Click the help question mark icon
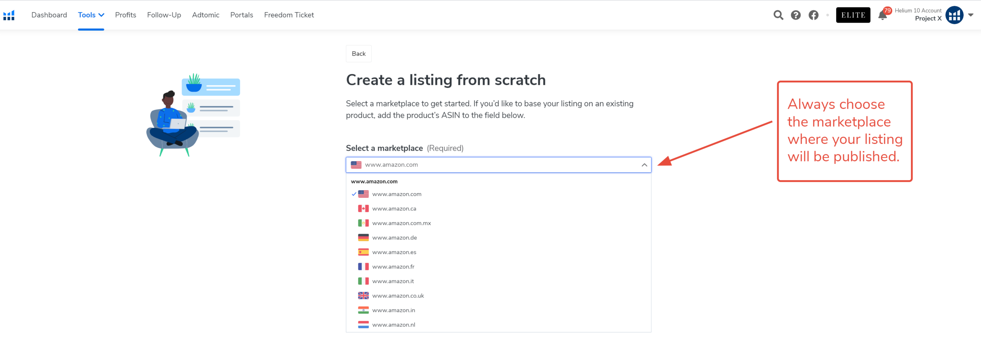This screenshot has width=981, height=357. [x=796, y=15]
